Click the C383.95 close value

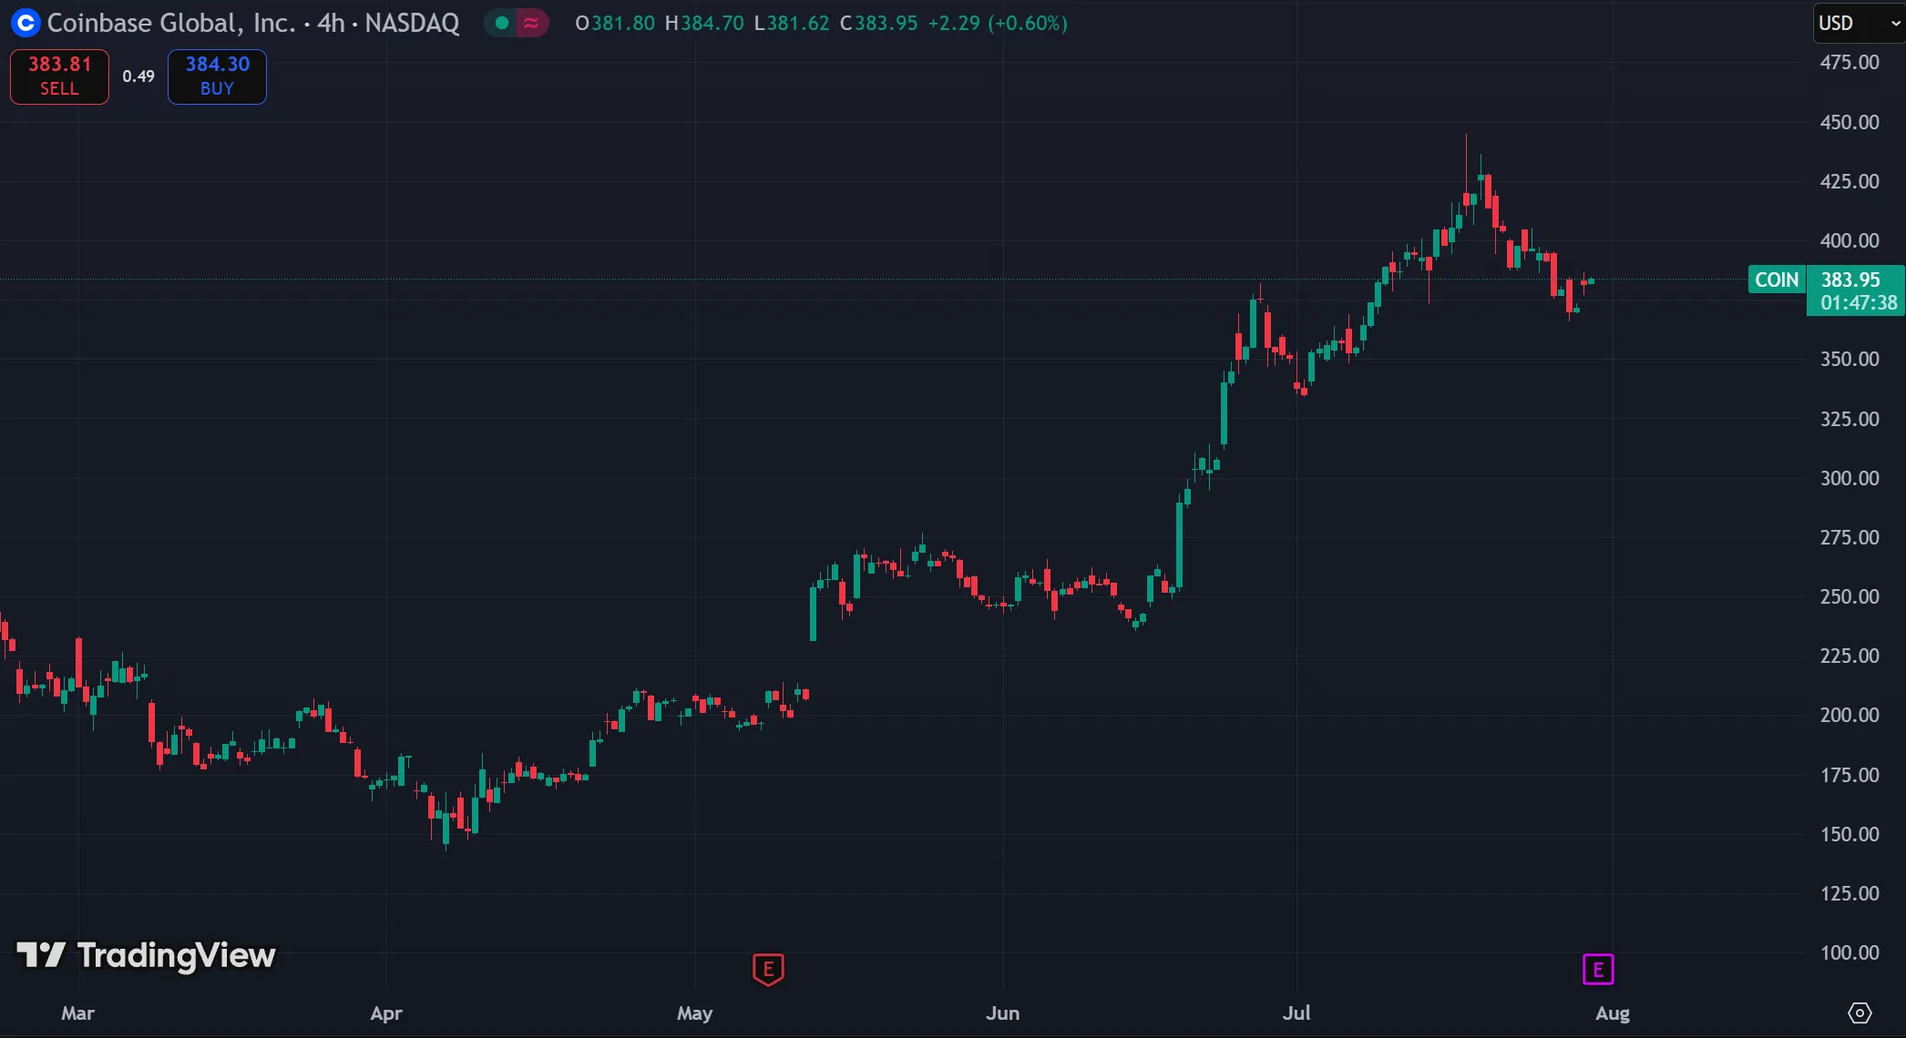(878, 23)
